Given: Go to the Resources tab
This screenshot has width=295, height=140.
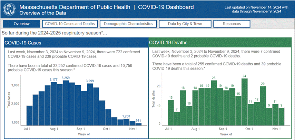Looking at the screenshot, I should [x=232, y=24].
